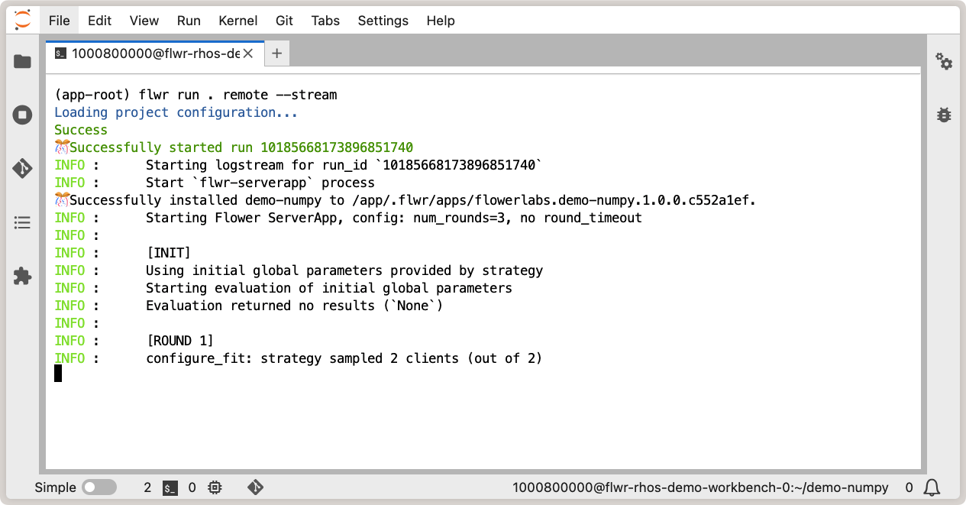Image resolution: width=966 pixels, height=505 pixels.
Task: Click the terminal cursor input area
Action: tap(58, 374)
